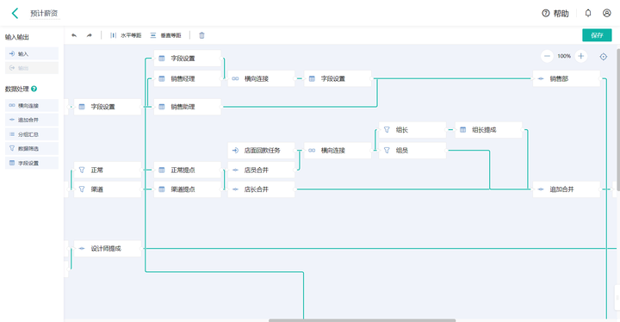The width and height of the screenshot is (620, 322).
Task: Select the 字段设置 node above 销售经理
Action: 188,59
